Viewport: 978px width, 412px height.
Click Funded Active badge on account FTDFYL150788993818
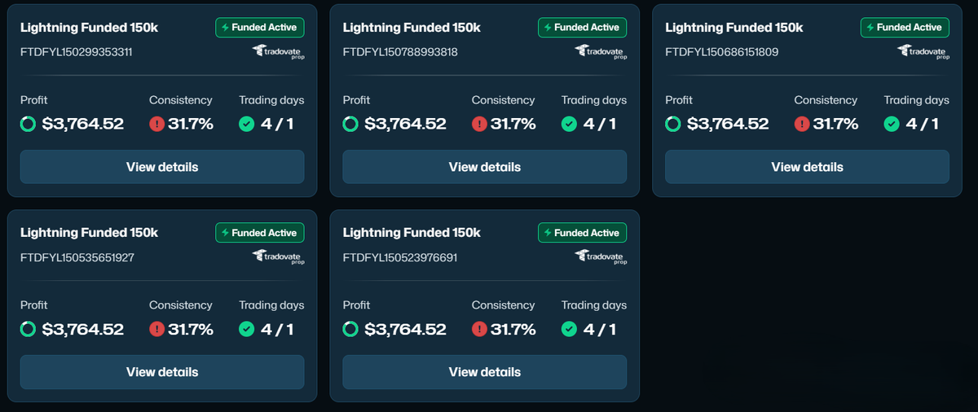point(583,27)
